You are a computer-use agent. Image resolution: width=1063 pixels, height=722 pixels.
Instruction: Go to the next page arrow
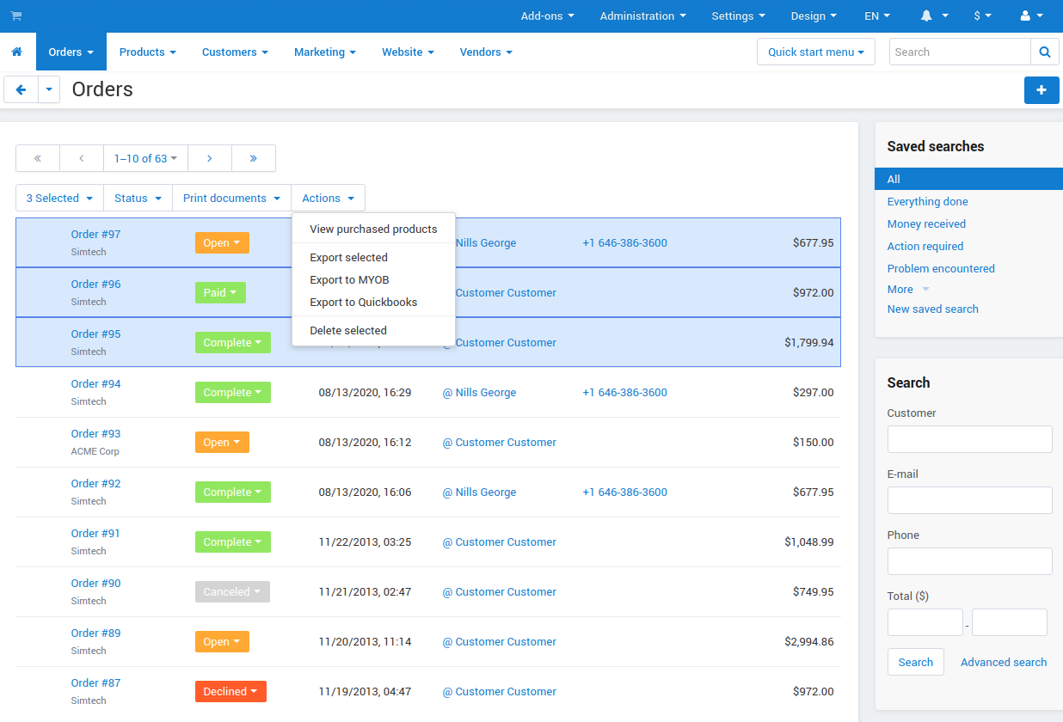(x=210, y=158)
